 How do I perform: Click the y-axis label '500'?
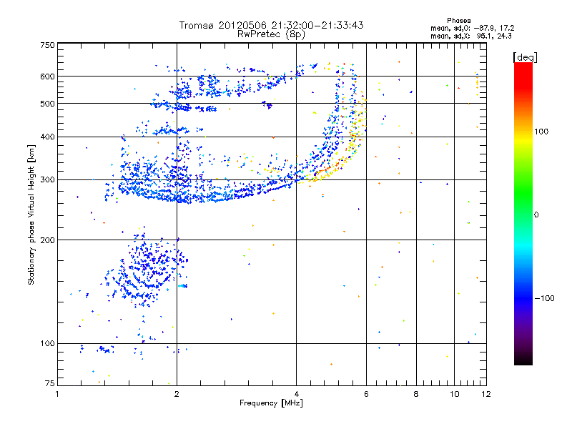pyautogui.click(x=47, y=104)
